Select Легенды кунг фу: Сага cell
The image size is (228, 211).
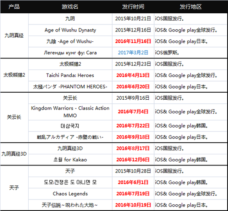(x=70, y=53)
